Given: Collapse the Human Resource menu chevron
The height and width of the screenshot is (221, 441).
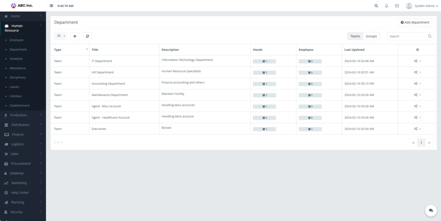Looking at the screenshot, I should 41,25.
